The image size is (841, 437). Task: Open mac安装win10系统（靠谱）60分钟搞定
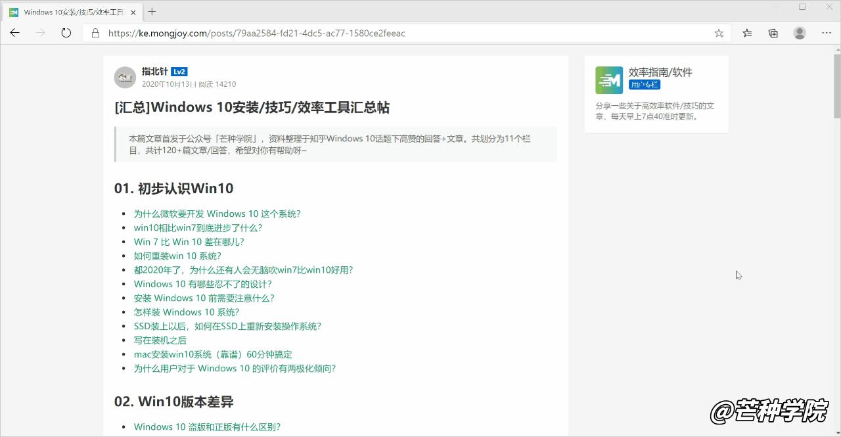pyautogui.click(x=213, y=354)
